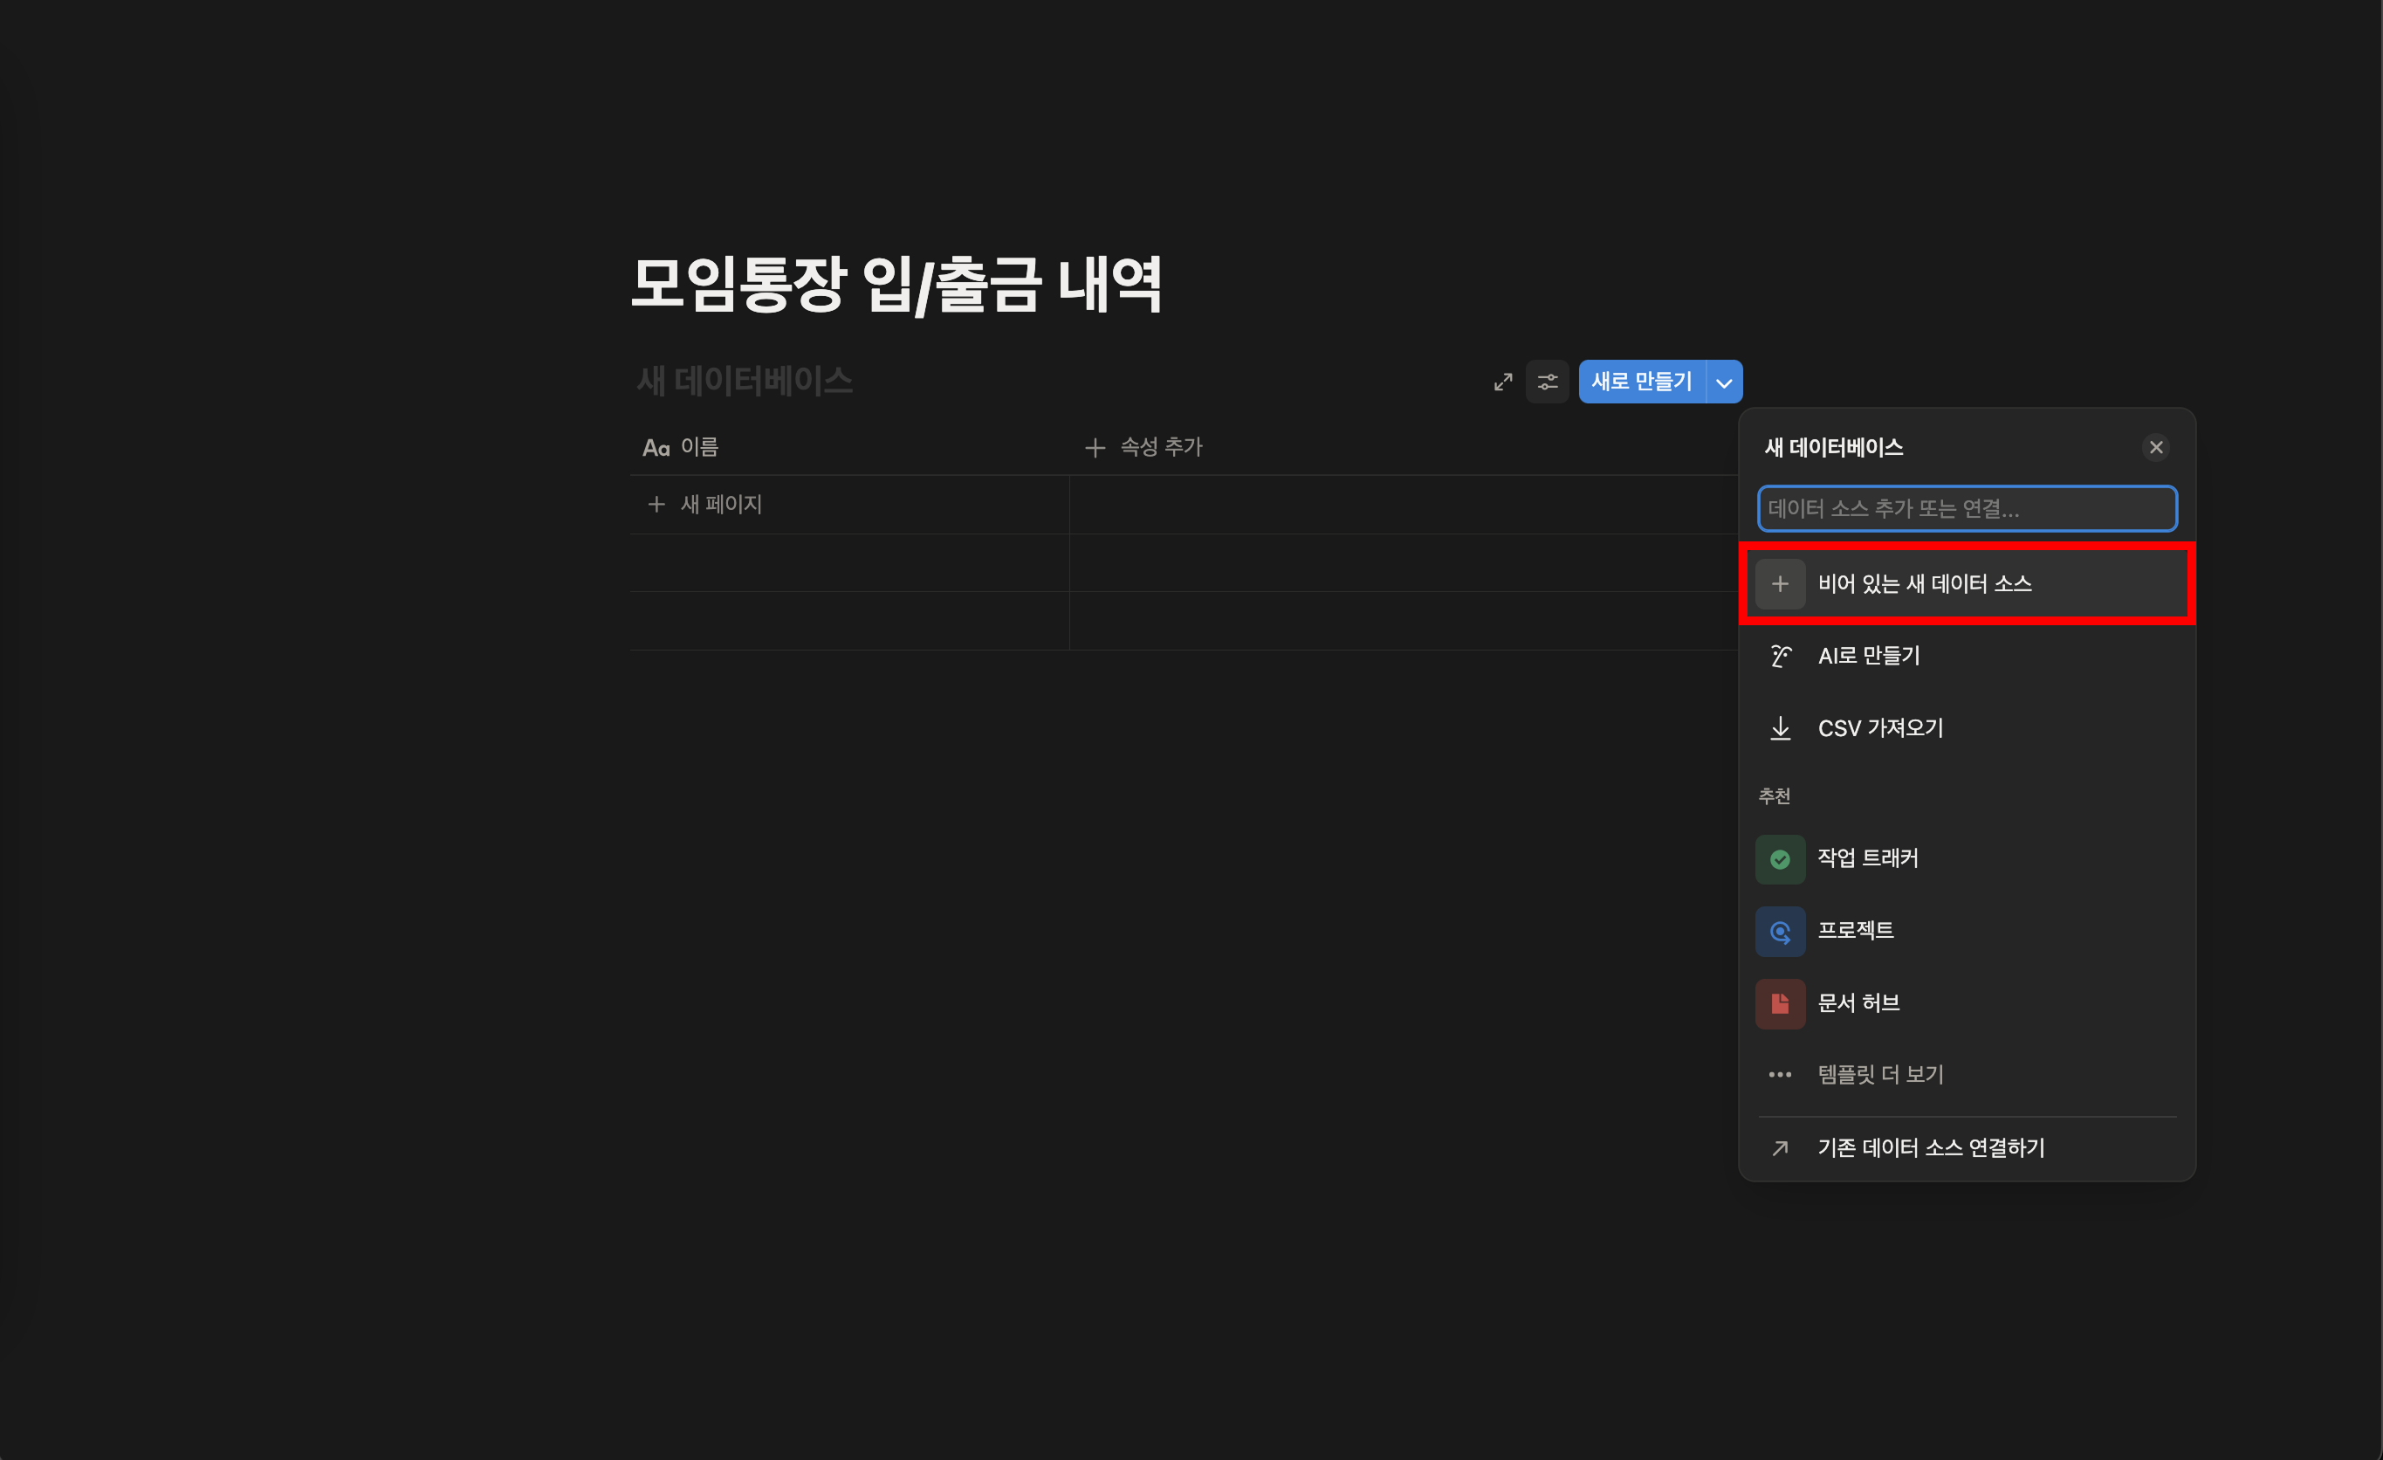Open the view settings sliders icon
The height and width of the screenshot is (1460, 2383).
click(1548, 382)
